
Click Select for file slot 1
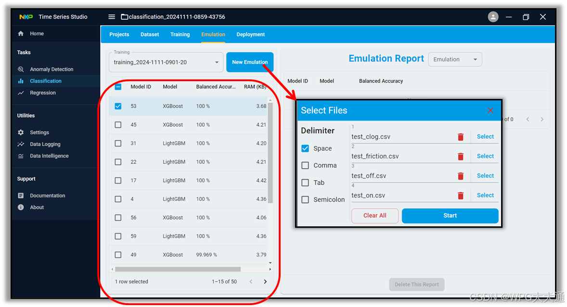coord(485,137)
